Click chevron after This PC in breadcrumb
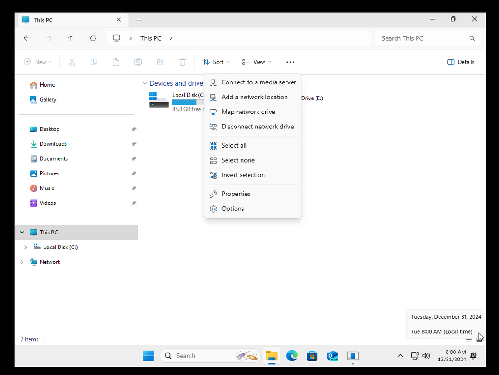499x375 pixels. pos(171,38)
